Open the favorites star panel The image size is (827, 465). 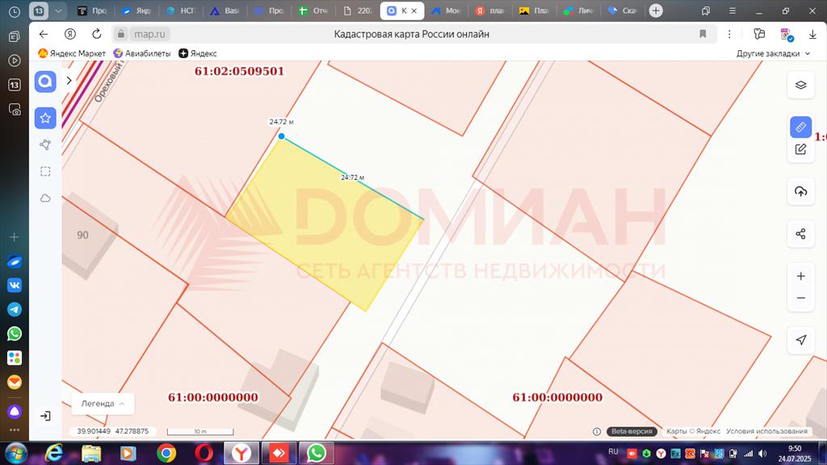[45, 118]
